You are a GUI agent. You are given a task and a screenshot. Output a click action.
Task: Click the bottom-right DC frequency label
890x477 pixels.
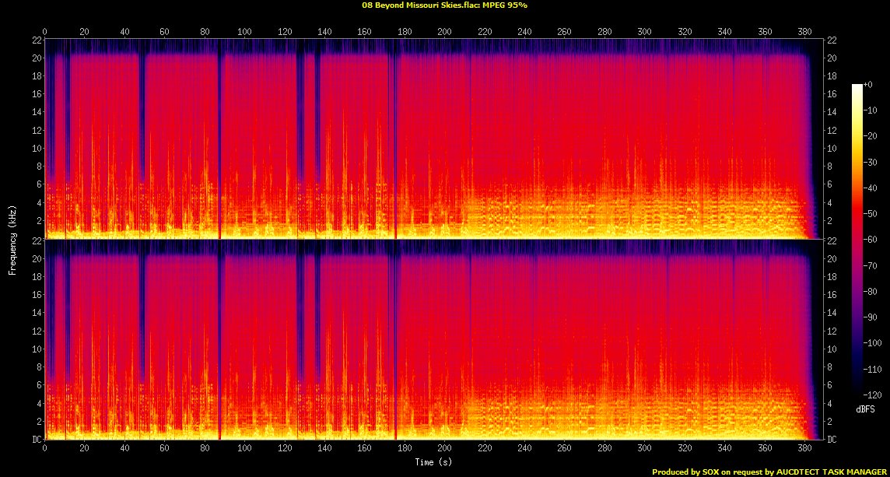tap(832, 440)
